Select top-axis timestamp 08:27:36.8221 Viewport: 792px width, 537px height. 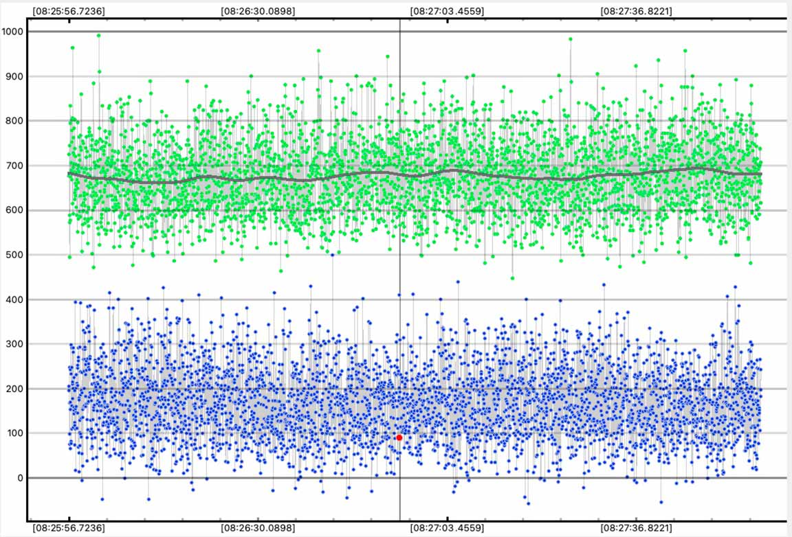637,11
